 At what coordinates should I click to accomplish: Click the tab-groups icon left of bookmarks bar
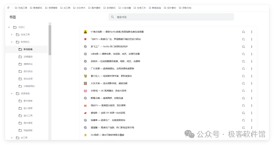[8, 8]
